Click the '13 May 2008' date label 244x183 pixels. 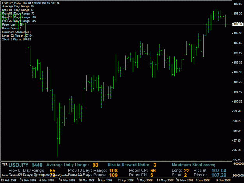(x=165, y=180)
